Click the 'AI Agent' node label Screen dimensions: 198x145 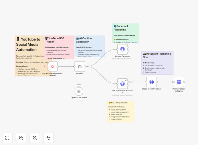80,74
